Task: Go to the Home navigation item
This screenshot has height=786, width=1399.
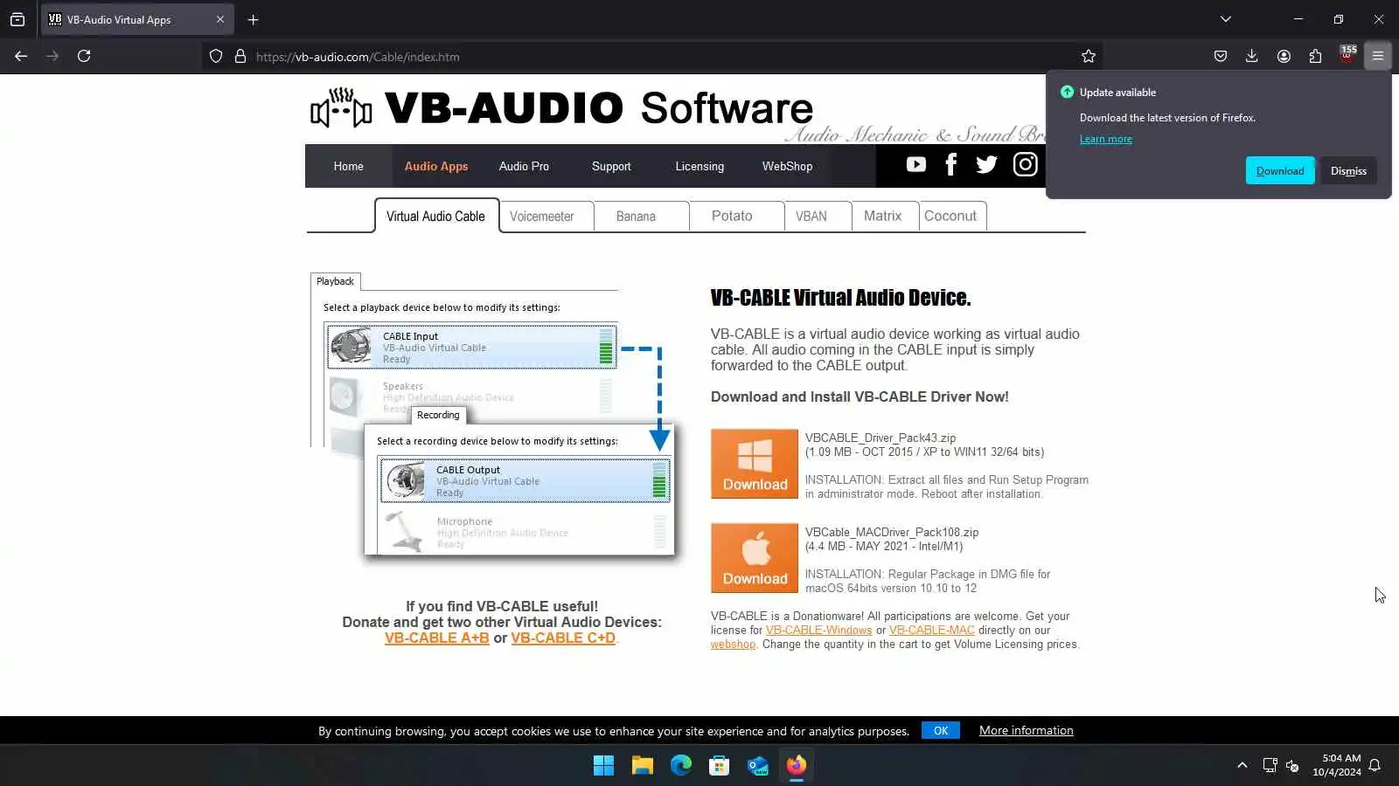Action: coord(348,166)
